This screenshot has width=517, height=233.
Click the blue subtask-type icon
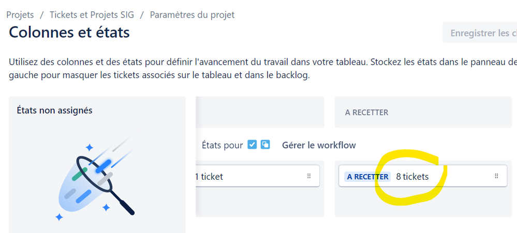tap(265, 145)
